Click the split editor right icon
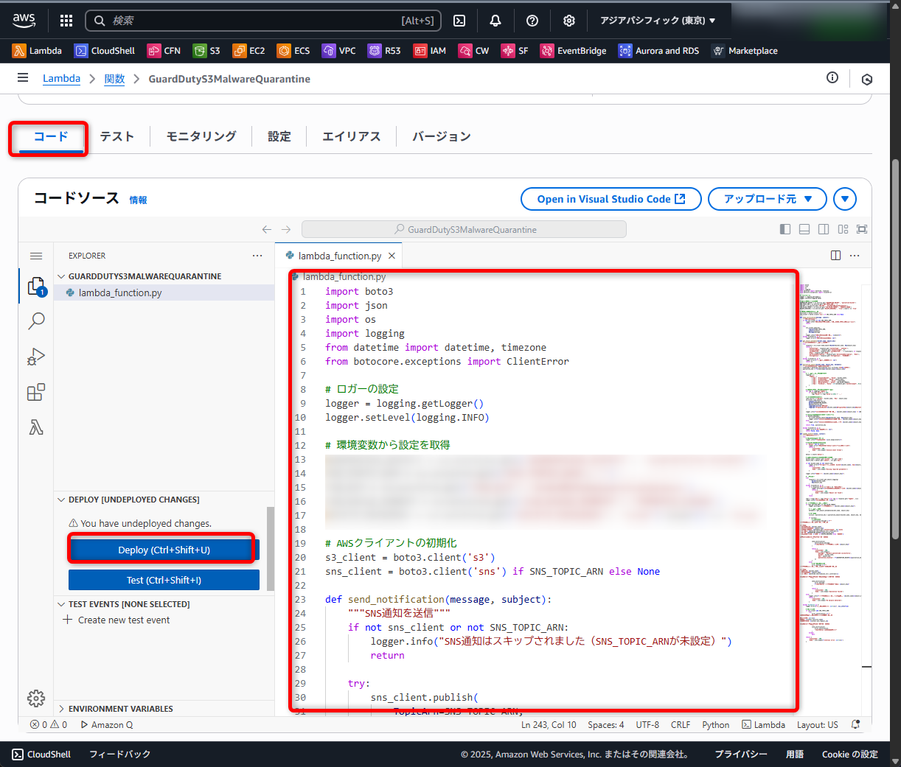 tap(835, 256)
